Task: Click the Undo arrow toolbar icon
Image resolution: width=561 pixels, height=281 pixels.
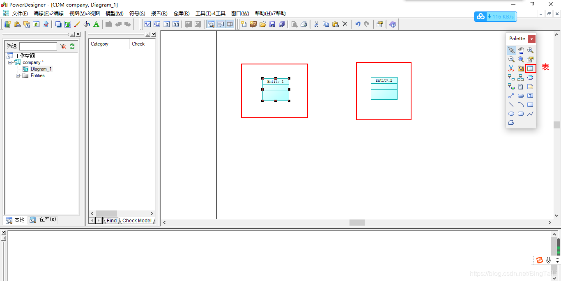Action: click(x=357, y=24)
